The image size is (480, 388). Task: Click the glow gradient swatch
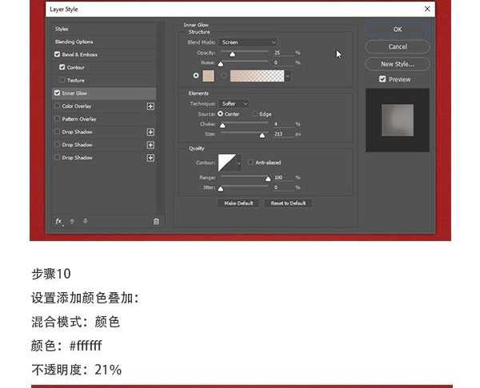257,76
